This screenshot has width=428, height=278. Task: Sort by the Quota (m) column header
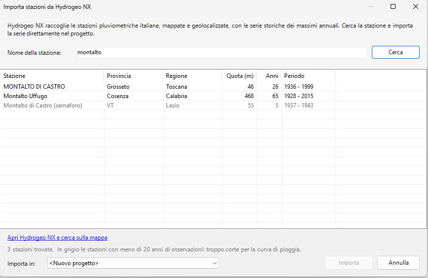(239, 76)
